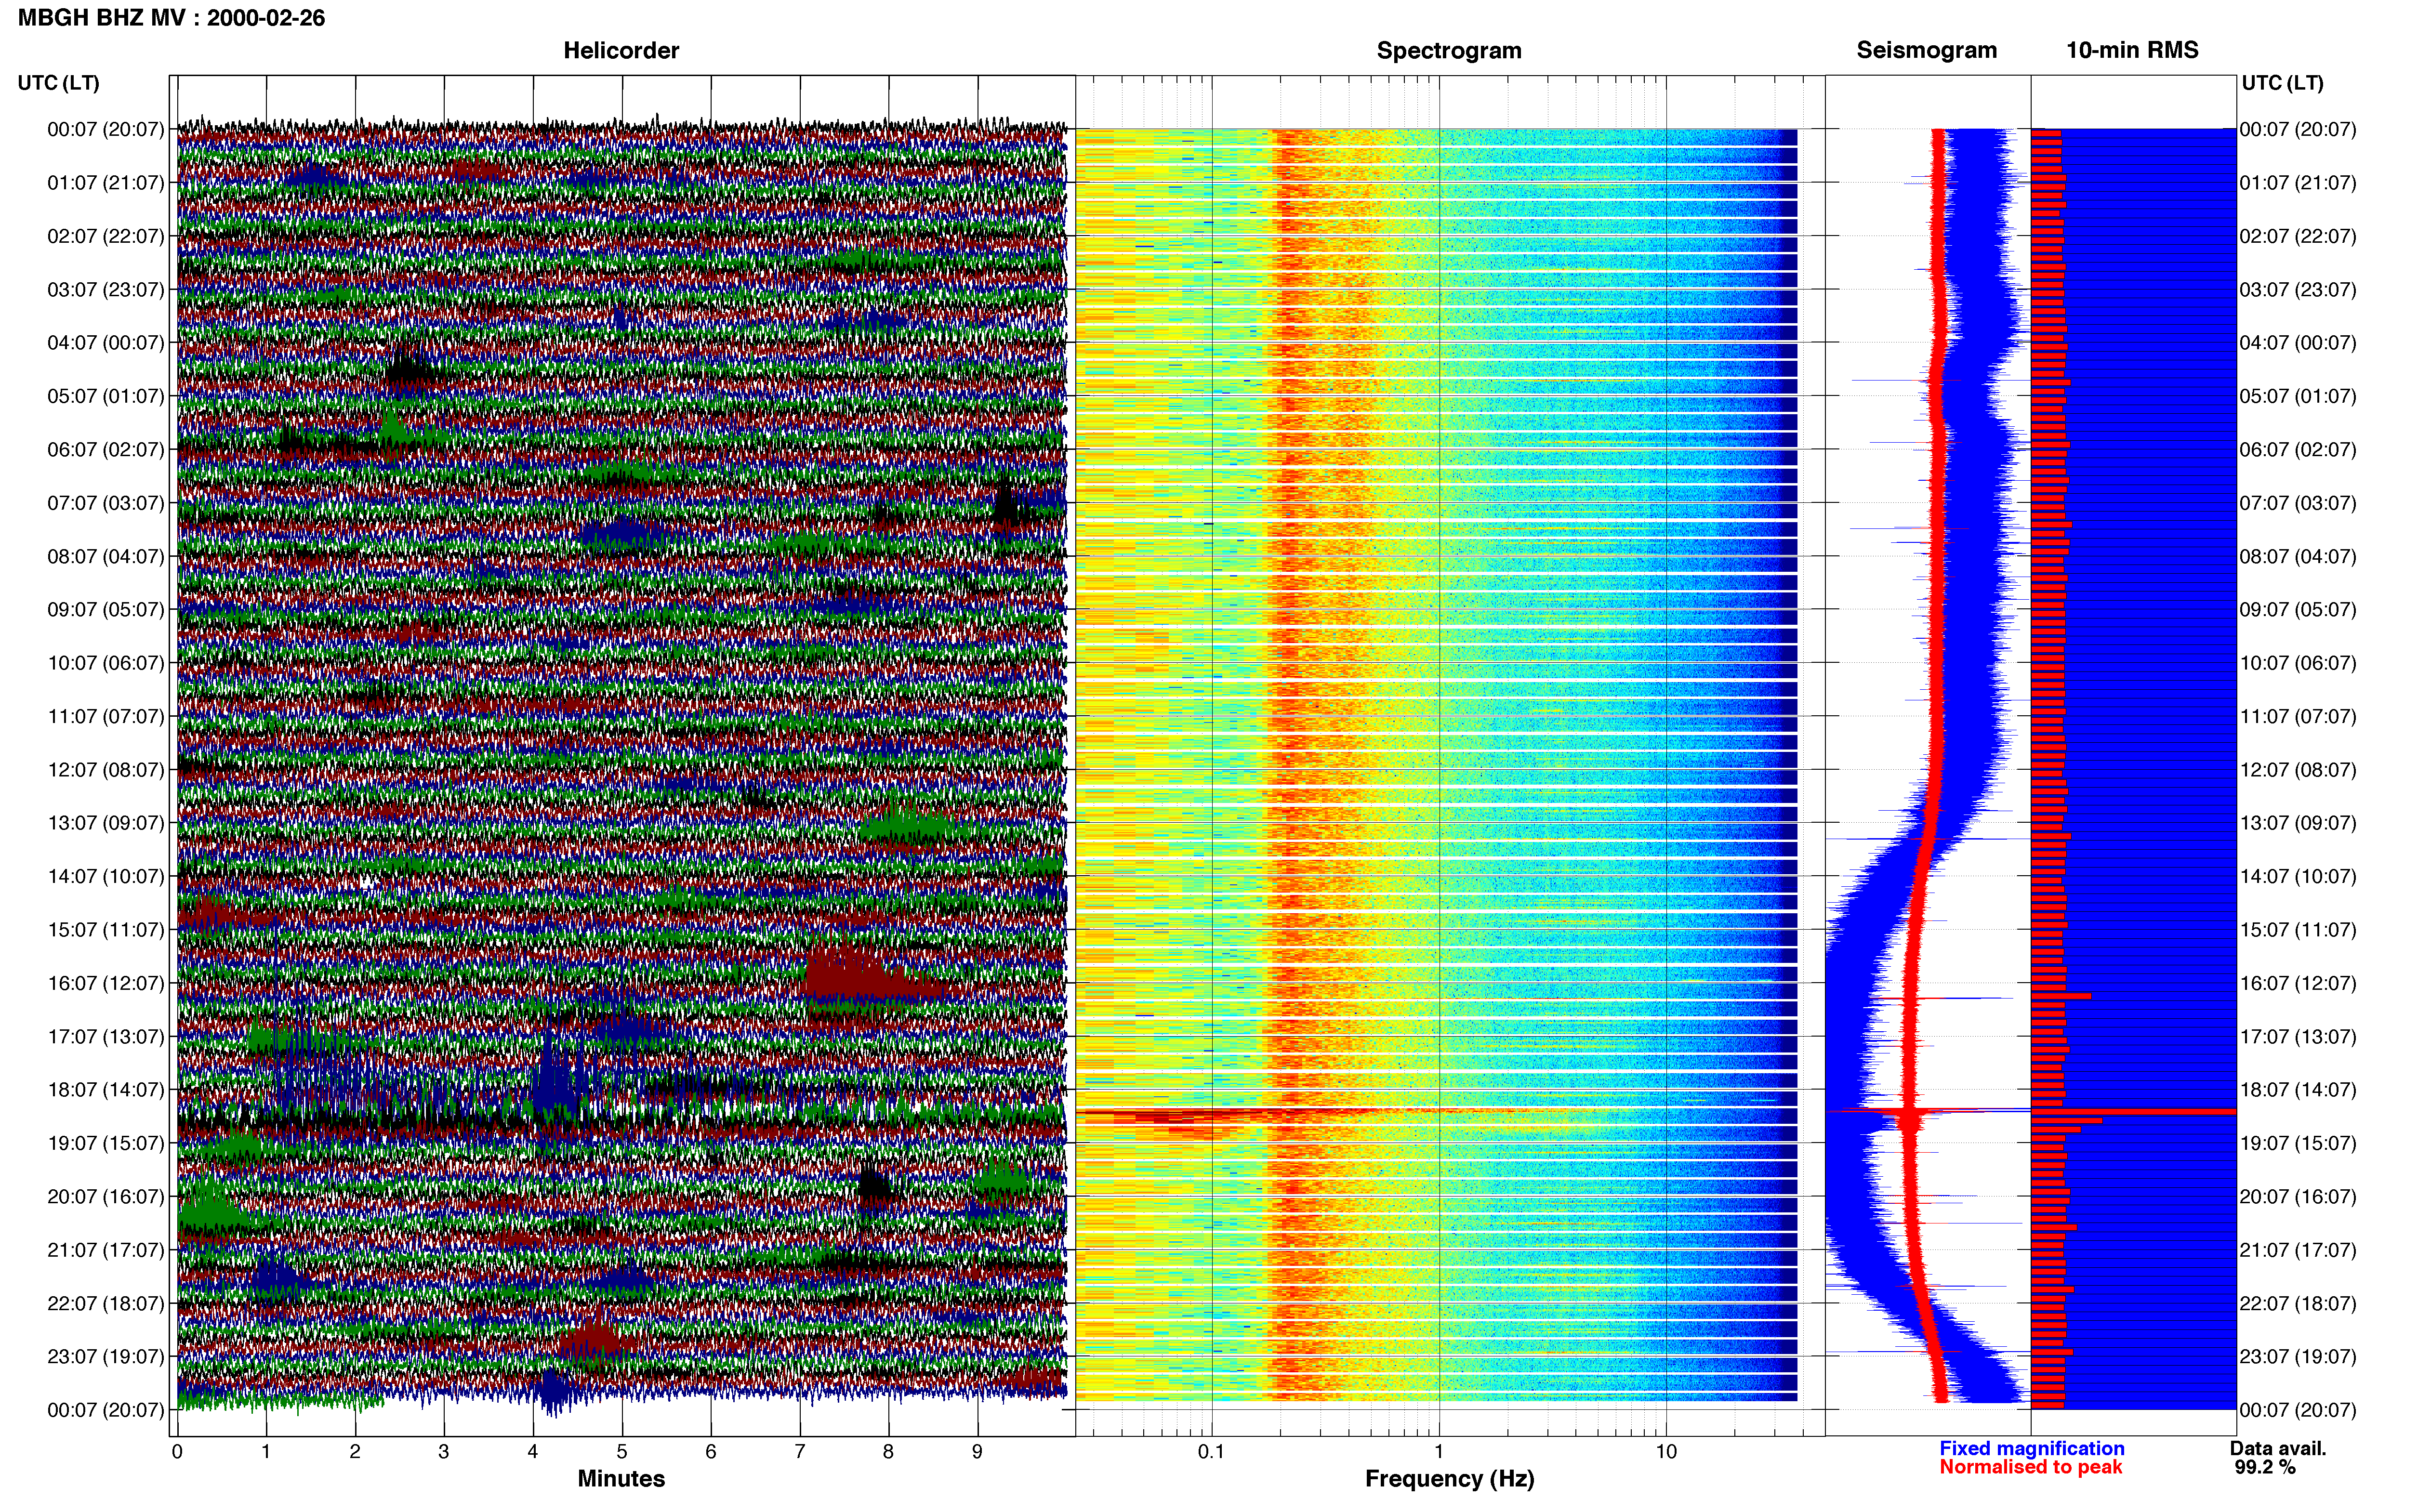Click left time label '23:07 (19:07)'
2418x1512 pixels.
[105, 1356]
